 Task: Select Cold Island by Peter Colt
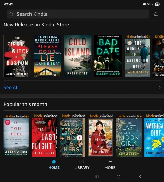click(x=78, y=56)
